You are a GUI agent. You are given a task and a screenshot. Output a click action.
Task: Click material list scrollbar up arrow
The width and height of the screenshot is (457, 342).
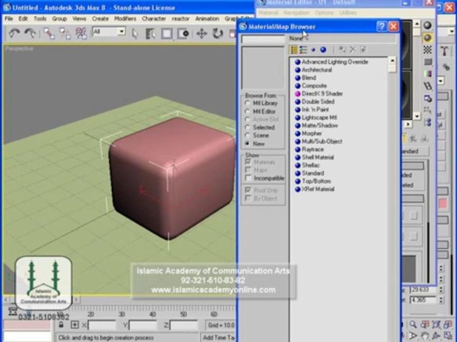[392, 60]
